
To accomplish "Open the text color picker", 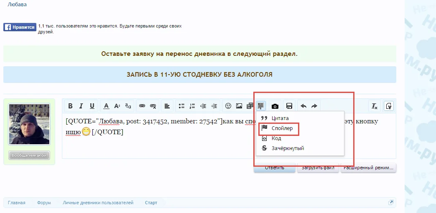I will tap(106, 106).
